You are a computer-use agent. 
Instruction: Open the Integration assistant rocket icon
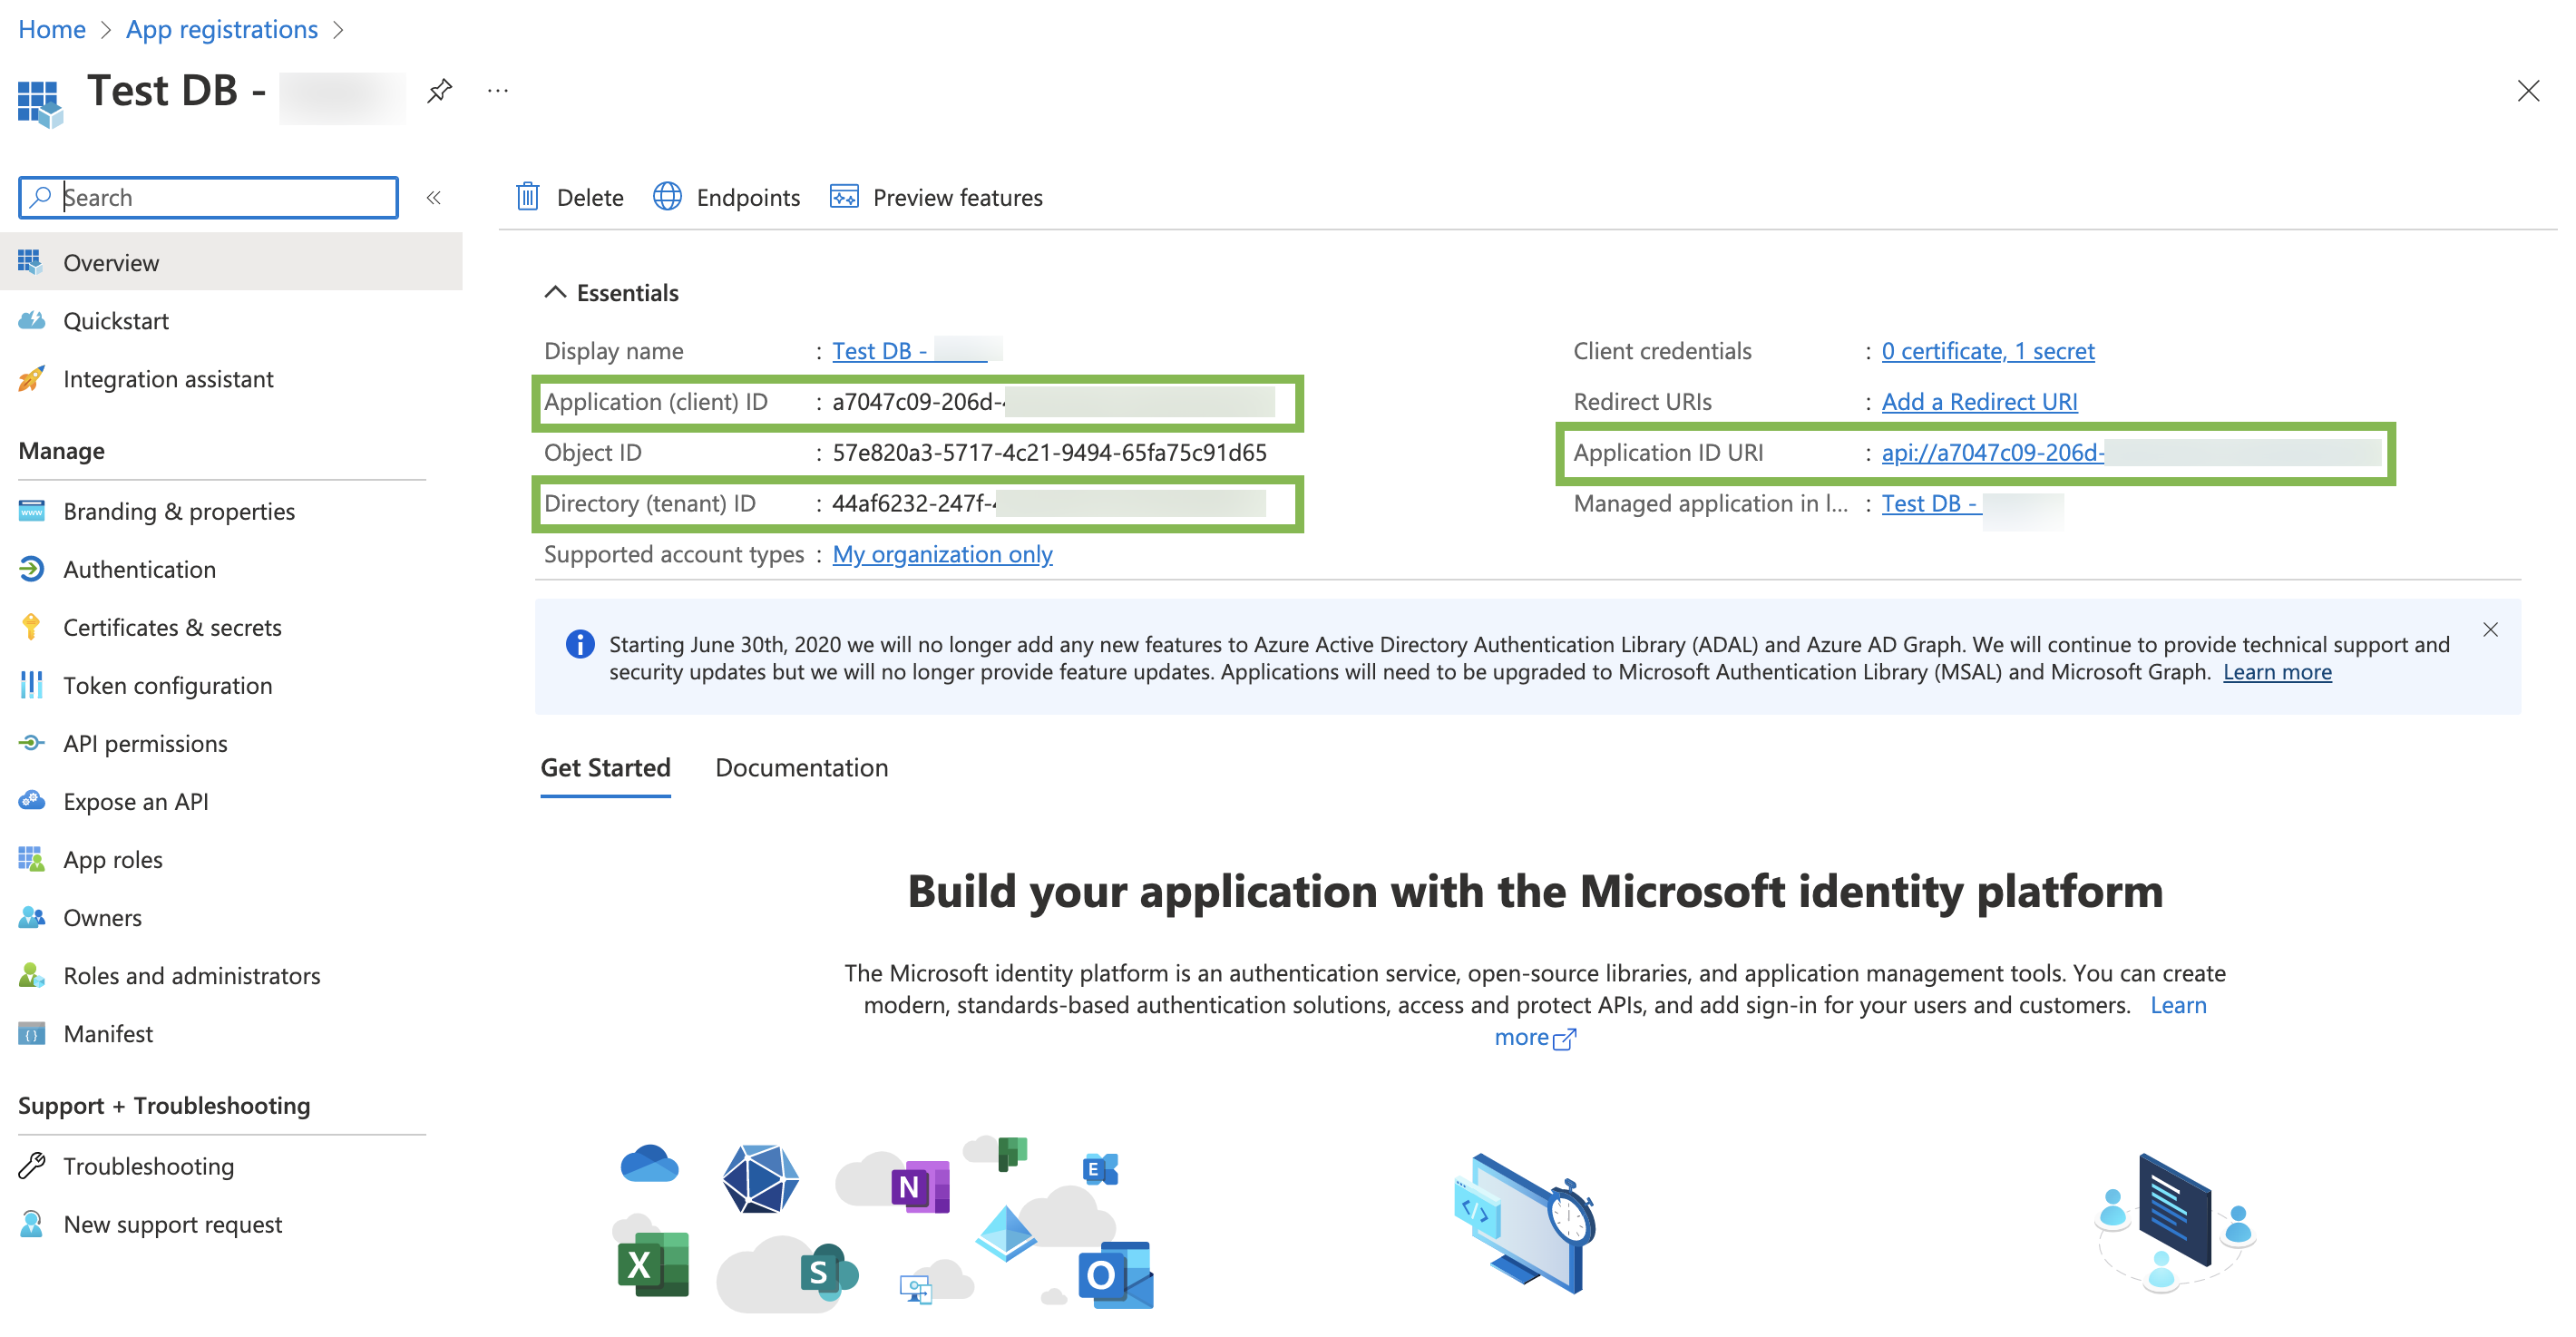coord(31,378)
